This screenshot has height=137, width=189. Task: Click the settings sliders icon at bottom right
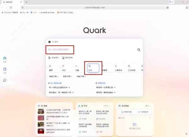(x=186, y=134)
